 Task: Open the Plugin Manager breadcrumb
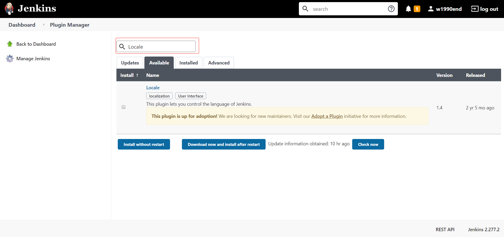pos(70,25)
